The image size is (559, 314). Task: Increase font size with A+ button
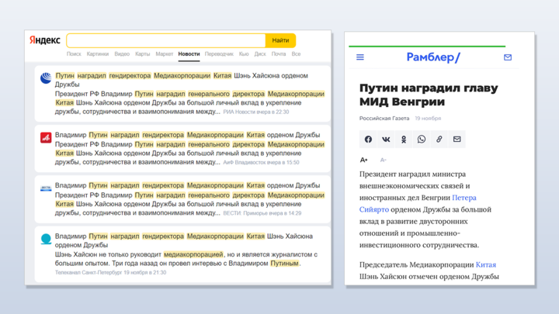point(364,160)
